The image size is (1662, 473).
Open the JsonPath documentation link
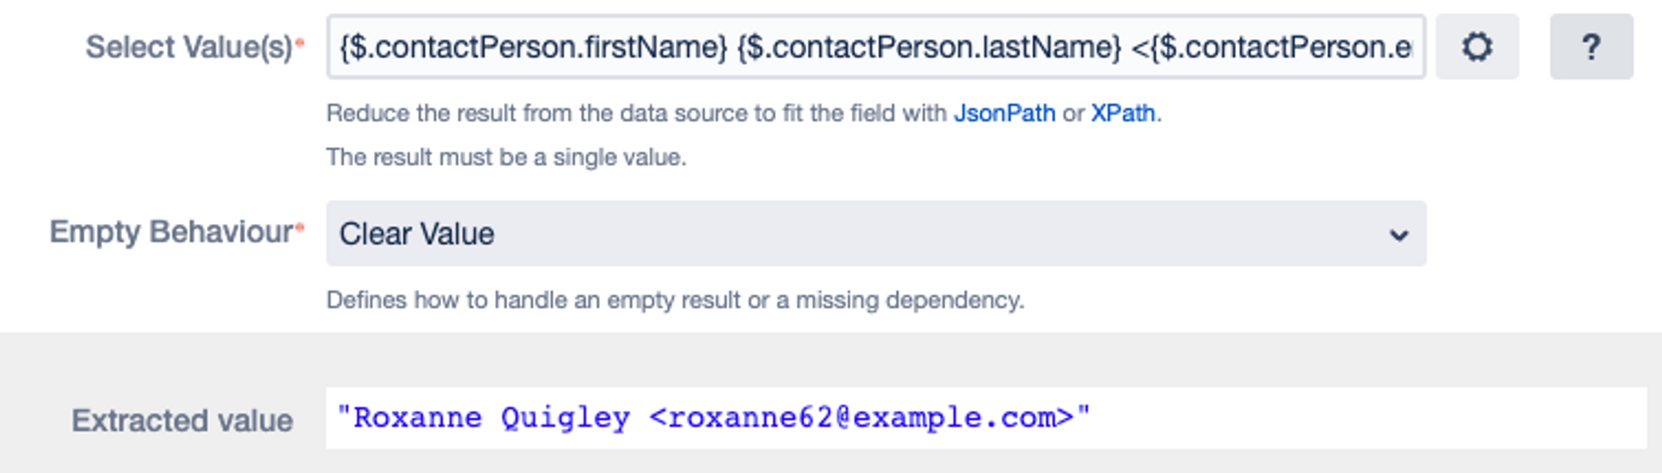click(1004, 113)
